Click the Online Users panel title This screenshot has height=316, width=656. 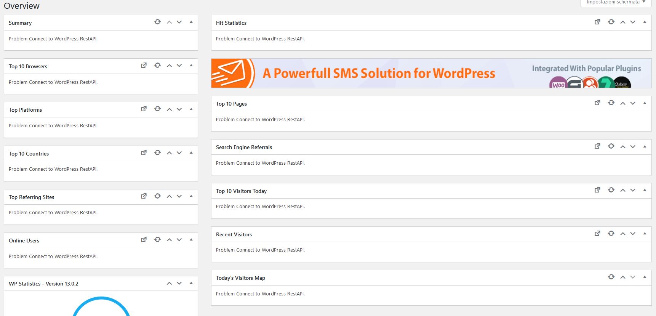24,241
